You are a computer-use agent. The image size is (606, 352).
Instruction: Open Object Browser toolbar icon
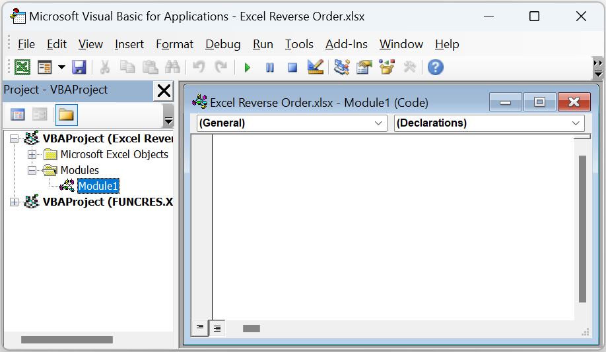click(x=387, y=67)
